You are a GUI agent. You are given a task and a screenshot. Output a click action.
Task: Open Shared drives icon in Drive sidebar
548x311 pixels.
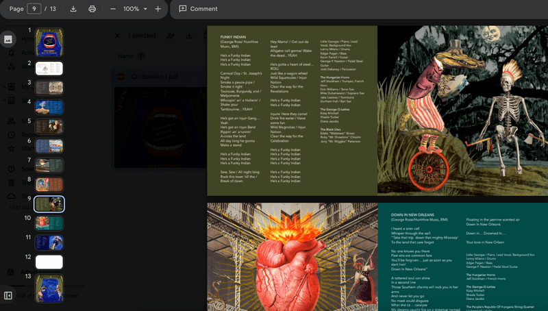tap(11, 101)
